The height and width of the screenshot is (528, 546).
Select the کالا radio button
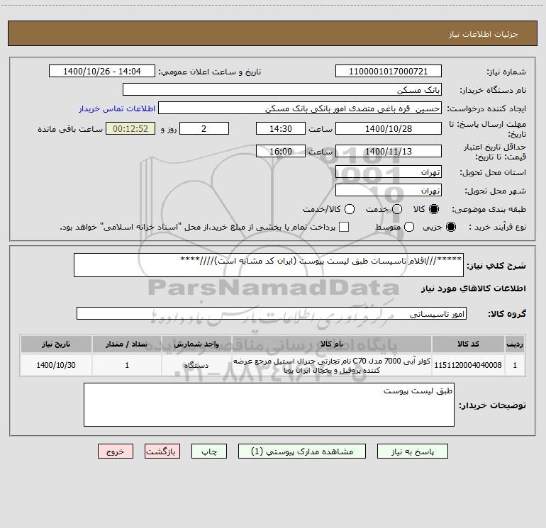tap(434, 209)
